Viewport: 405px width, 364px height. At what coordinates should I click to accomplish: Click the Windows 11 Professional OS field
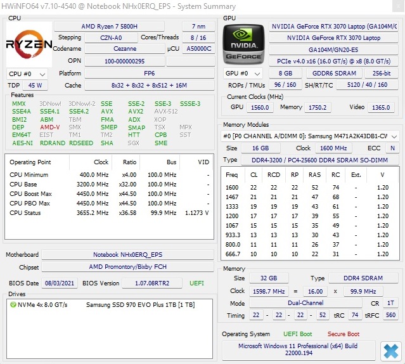coord(299,349)
